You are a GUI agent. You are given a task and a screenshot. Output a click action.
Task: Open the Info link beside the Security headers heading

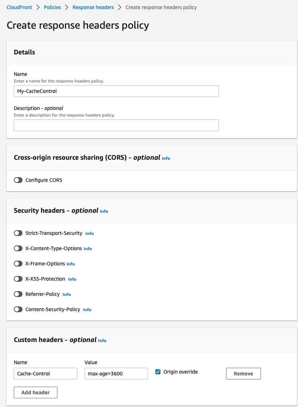pos(104,211)
